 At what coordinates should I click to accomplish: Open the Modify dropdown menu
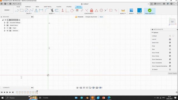[x=51, y=14]
